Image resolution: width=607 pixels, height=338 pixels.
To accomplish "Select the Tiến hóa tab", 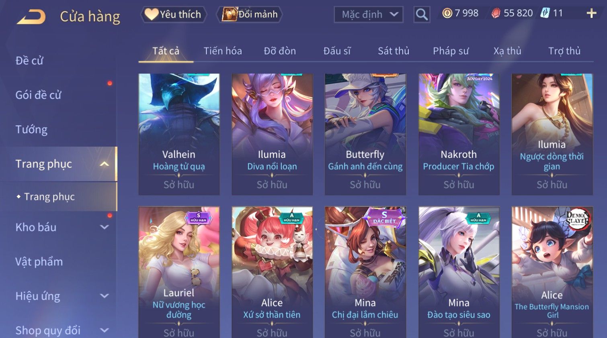I will tap(223, 51).
